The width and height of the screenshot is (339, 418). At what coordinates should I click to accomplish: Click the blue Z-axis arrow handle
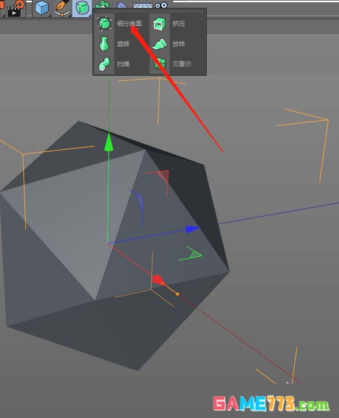point(193,229)
